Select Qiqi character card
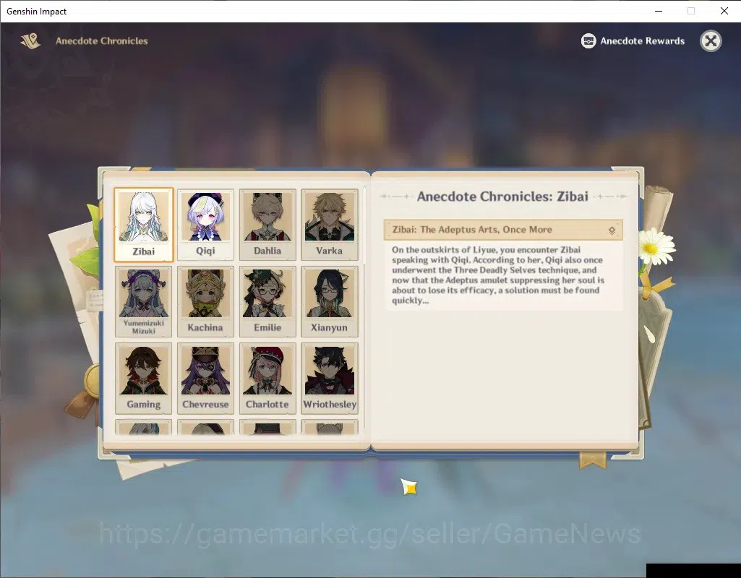The image size is (741, 578). pyautogui.click(x=205, y=225)
